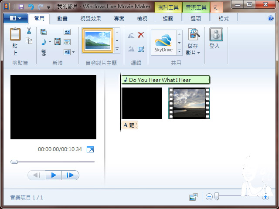Viewport: 279px width, 209px height.
Task: Share movie to SkyDrive
Action: point(163,43)
